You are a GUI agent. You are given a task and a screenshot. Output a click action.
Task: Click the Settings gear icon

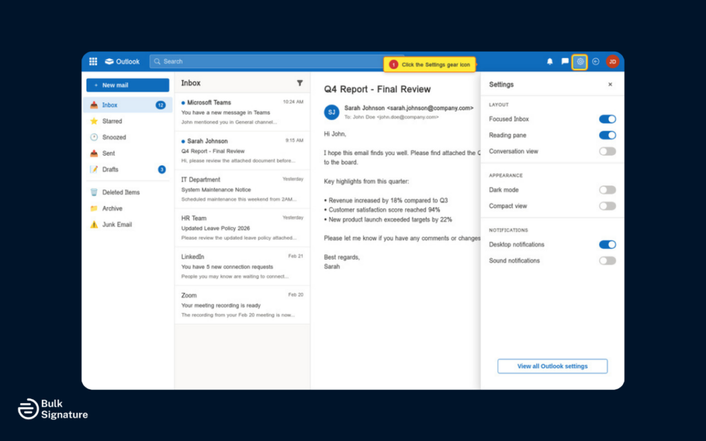coord(579,61)
